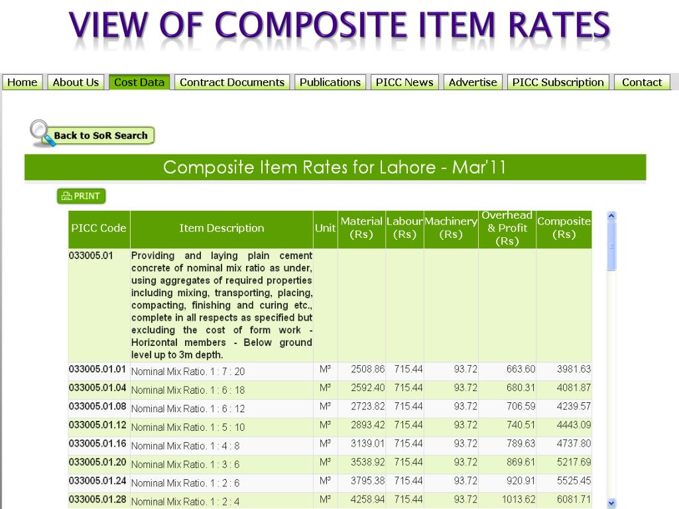
Task: Click the table scrollbar down arrow
Action: [x=611, y=502]
